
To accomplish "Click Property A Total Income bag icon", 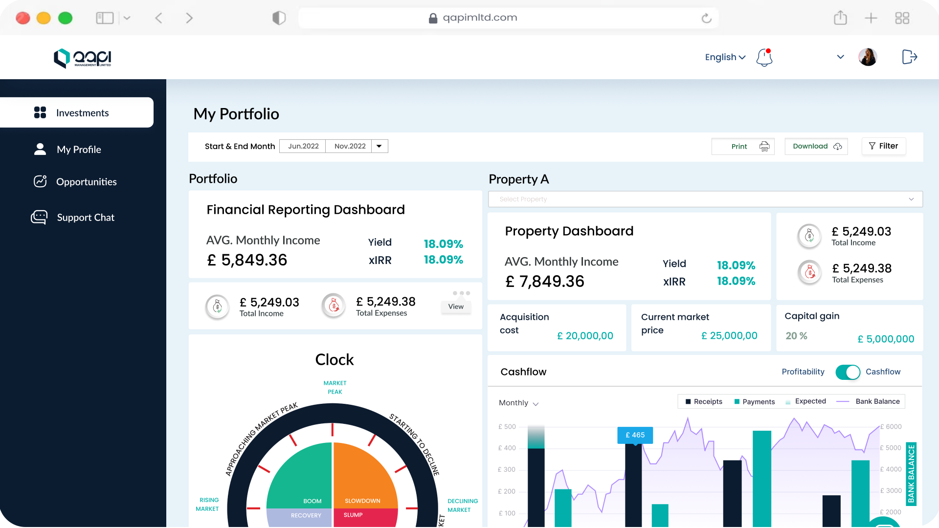I will pyautogui.click(x=809, y=237).
